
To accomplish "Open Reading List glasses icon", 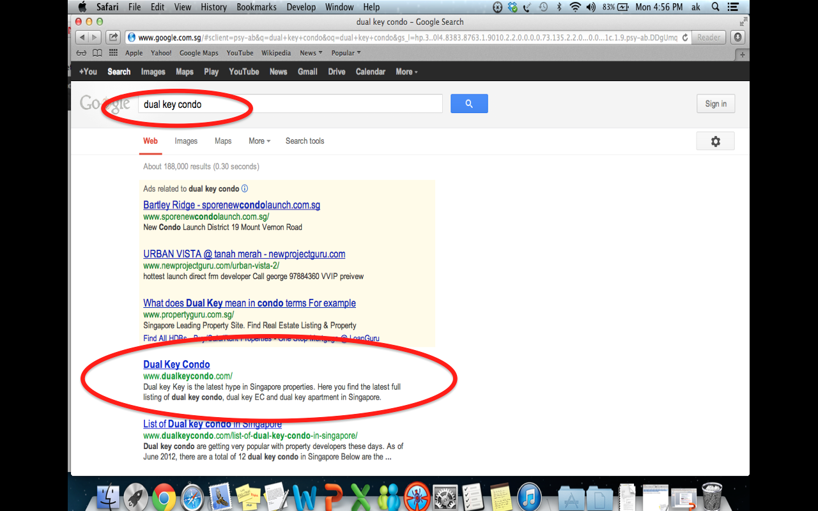I will (81, 53).
